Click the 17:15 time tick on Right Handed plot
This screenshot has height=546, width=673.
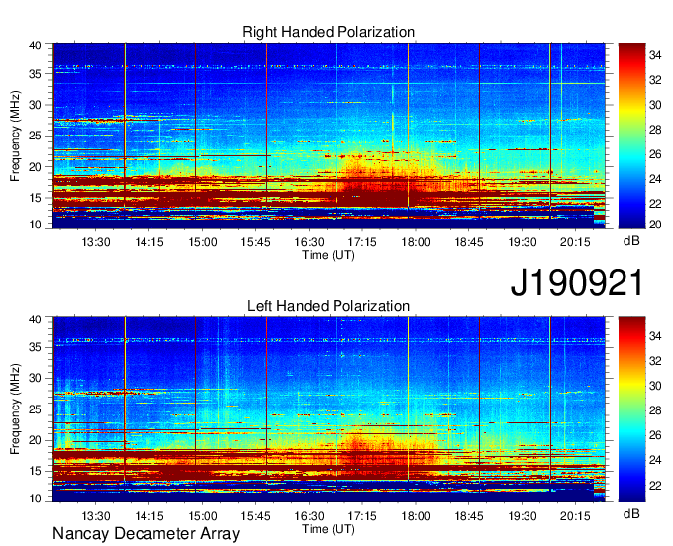click(362, 242)
